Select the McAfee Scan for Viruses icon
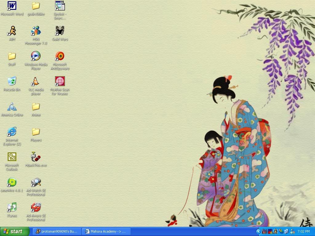315x236 pixels. click(x=60, y=81)
